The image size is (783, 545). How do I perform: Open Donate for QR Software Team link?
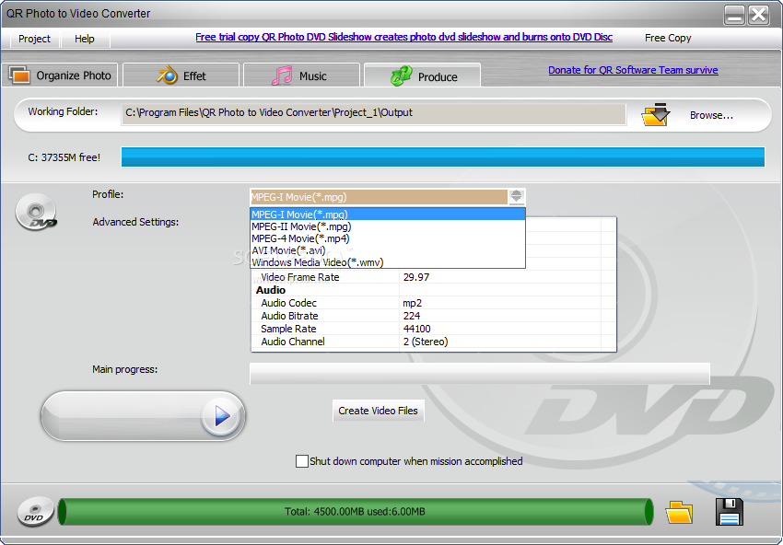[633, 70]
